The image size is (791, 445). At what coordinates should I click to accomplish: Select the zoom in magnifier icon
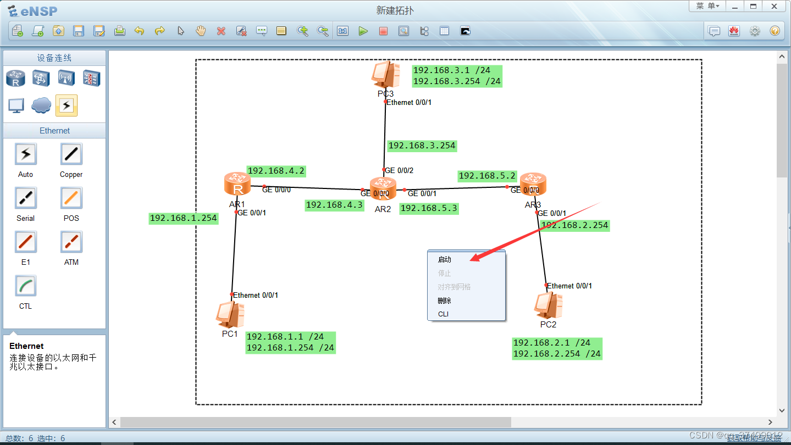pyautogui.click(x=303, y=31)
